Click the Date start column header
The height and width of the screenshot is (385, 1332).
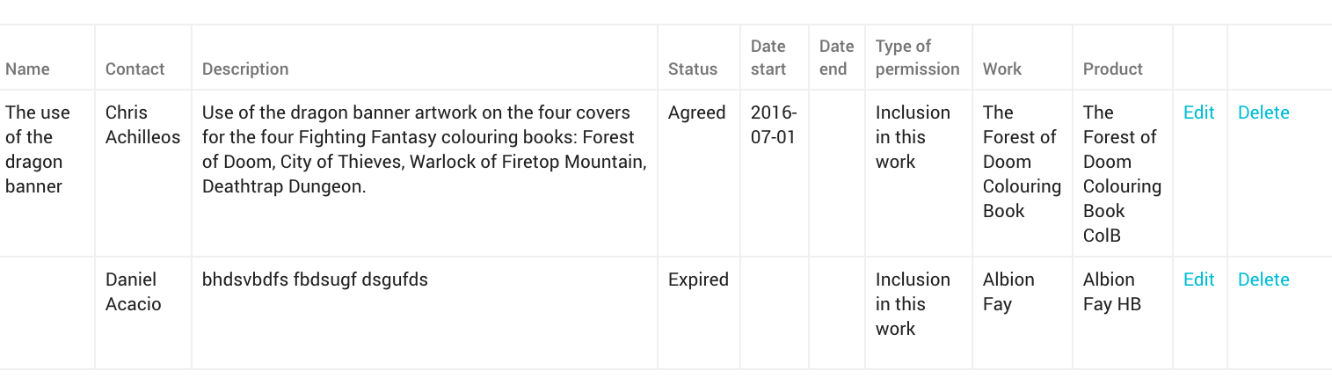click(x=768, y=57)
